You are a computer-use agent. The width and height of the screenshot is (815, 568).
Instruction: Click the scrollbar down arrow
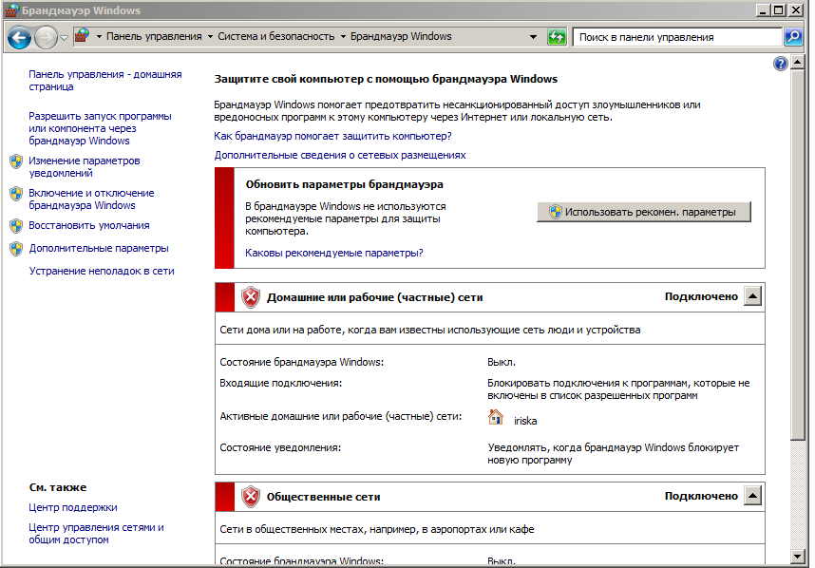798,556
